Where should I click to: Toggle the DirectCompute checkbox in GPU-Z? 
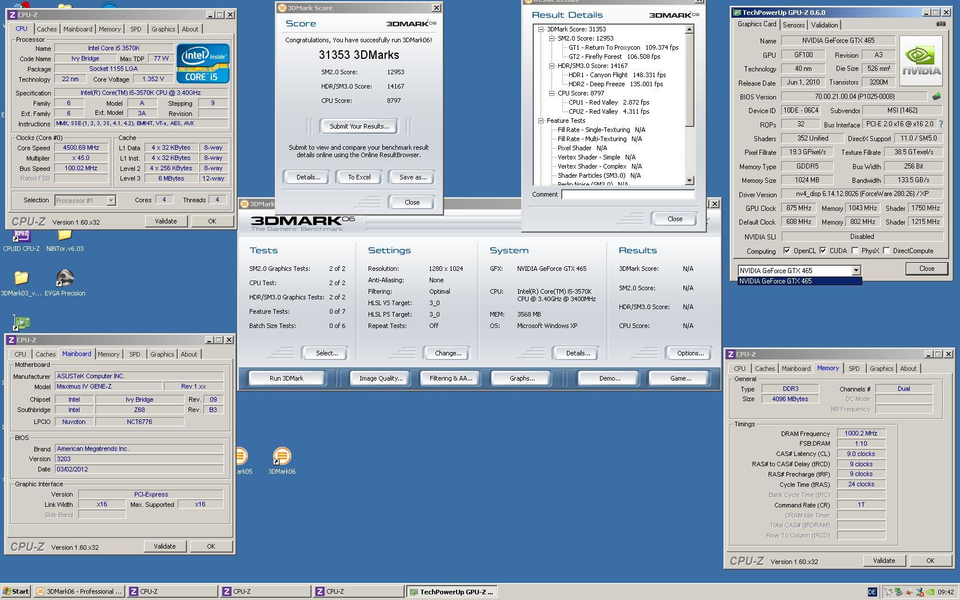pyautogui.click(x=886, y=251)
